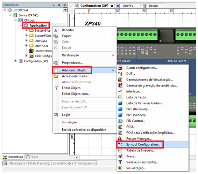The width and height of the screenshot is (198, 174).
Task: Click the NVL (Receiver) globe icon
Action: click(x=120, y=109)
